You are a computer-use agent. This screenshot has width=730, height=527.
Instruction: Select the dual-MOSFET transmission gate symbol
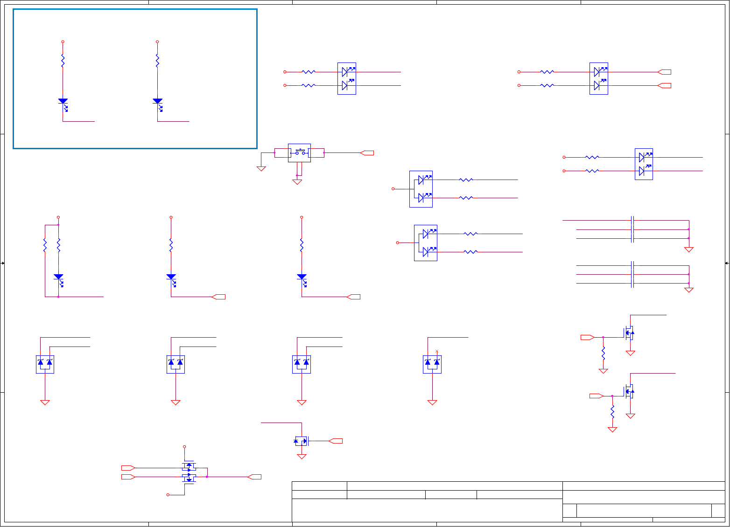(189, 472)
